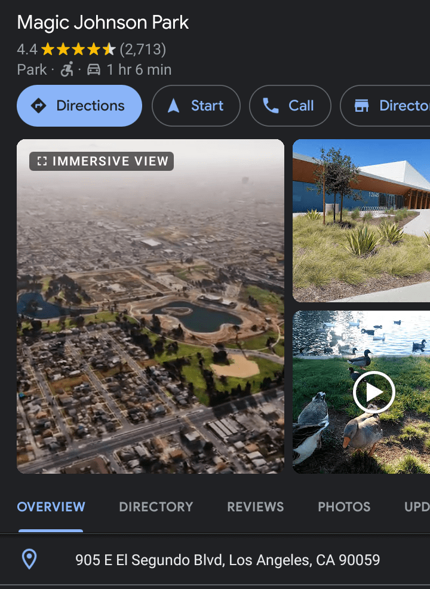Tap the 1 hr 6 min drive time
430x589 pixels.
point(139,70)
